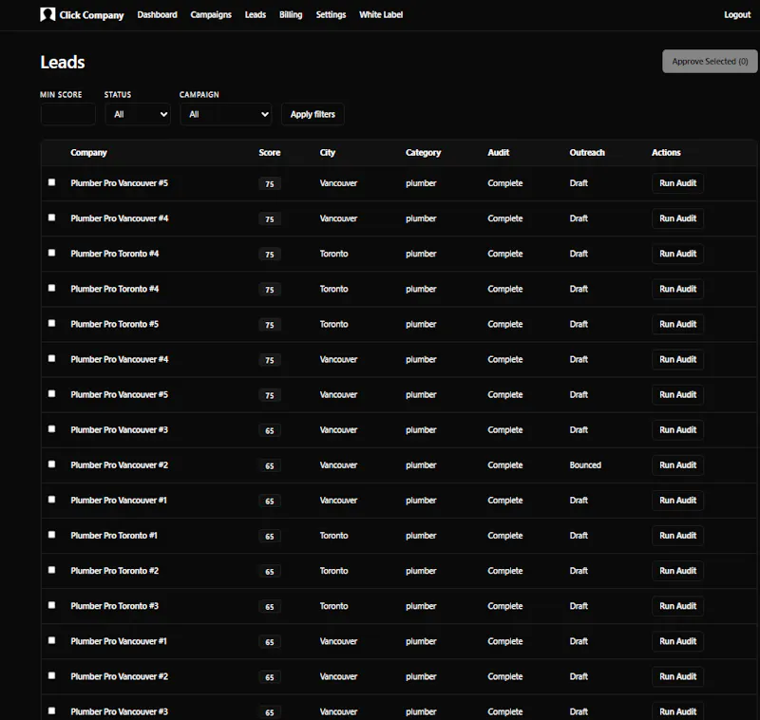The image size is (760, 720).
Task: Click the Company column header
Action: pyautogui.click(x=88, y=153)
